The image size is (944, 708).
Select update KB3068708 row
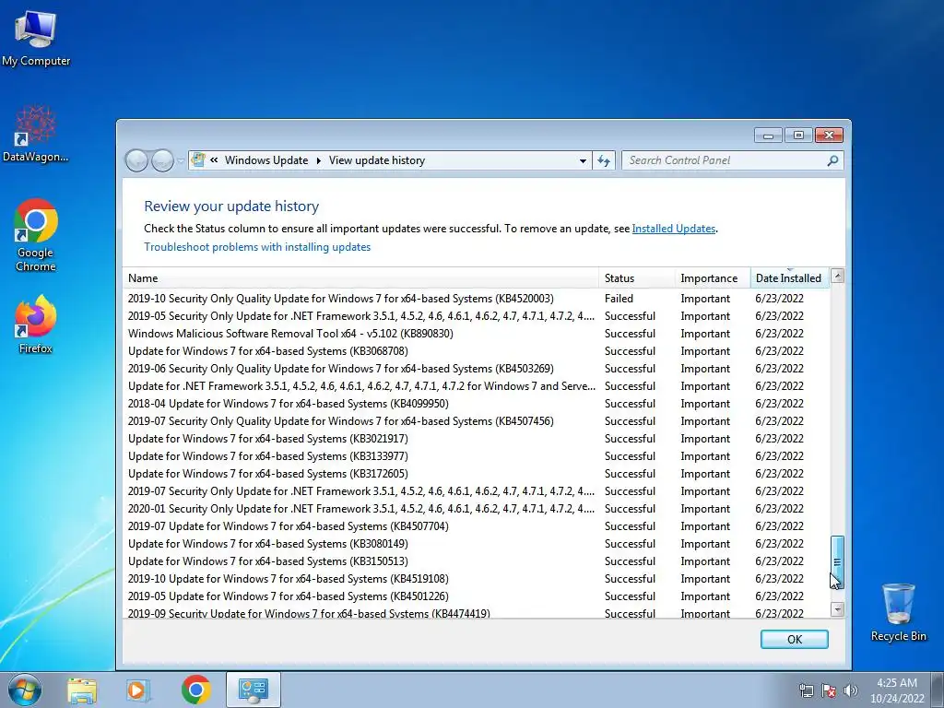tap(476, 351)
